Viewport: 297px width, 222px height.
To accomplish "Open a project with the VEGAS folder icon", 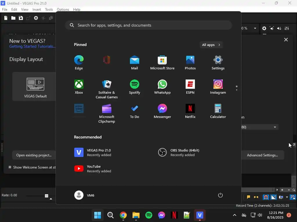I will pyautogui.click(x=13, y=18).
